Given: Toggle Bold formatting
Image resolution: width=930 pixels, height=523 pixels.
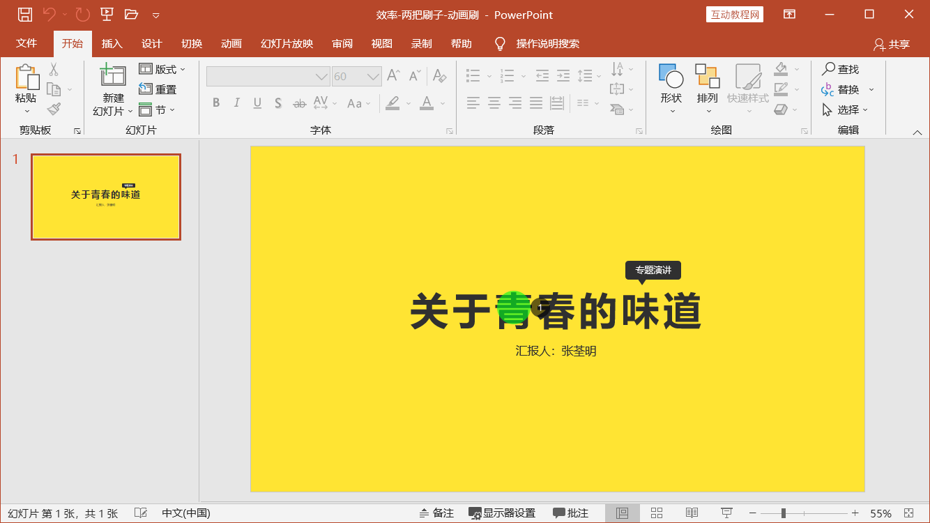Looking at the screenshot, I should (216, 103).
